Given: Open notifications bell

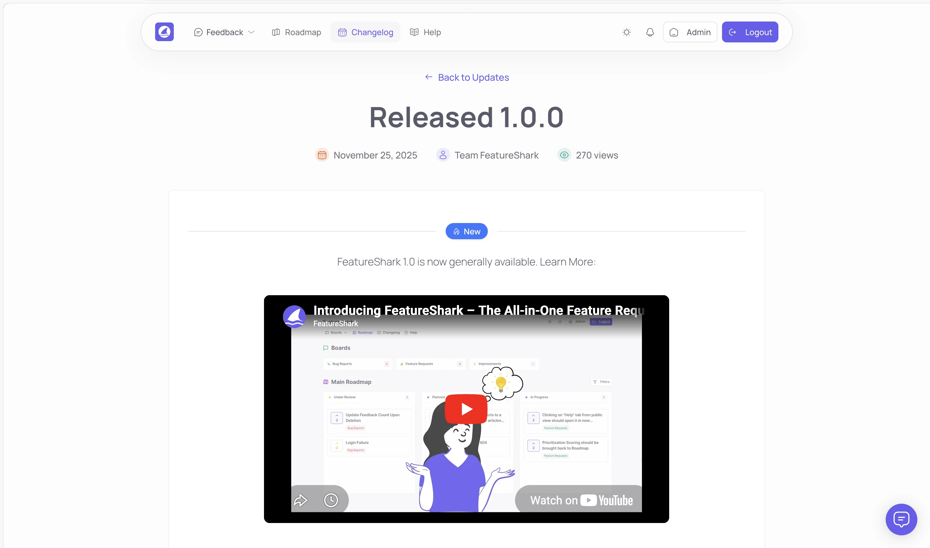Looking at the screenshot, I should click(x=650, y=32).
